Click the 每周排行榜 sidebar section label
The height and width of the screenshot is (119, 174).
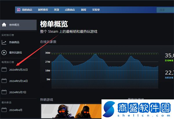pyautogui.click(x=8, y=62)
